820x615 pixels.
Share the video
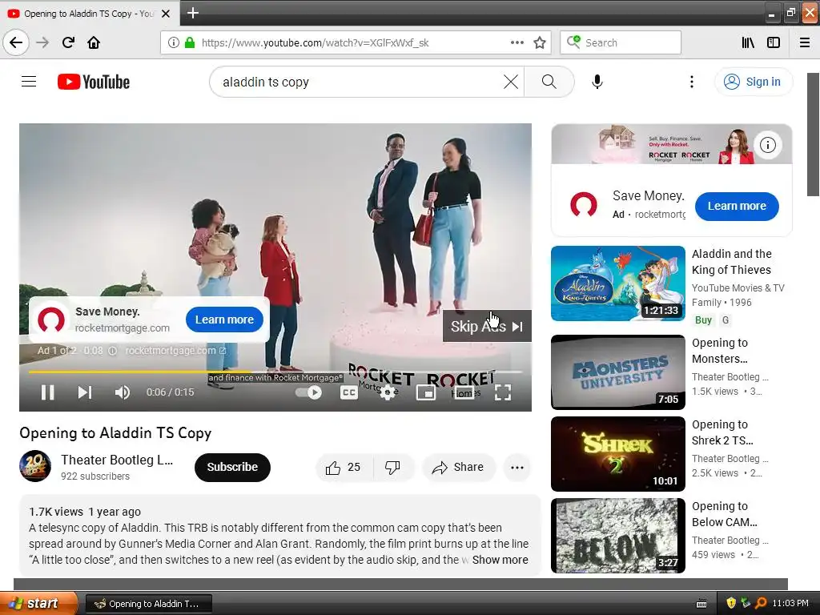click(x=458, y=467)
